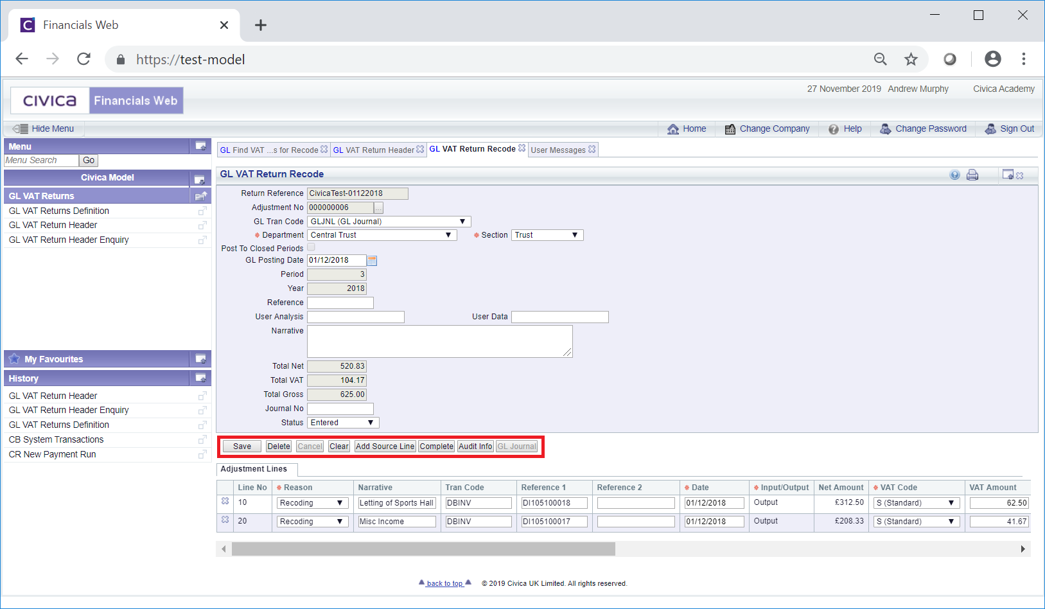Hide the side menu
The image size is (1045, 609).
43,129
